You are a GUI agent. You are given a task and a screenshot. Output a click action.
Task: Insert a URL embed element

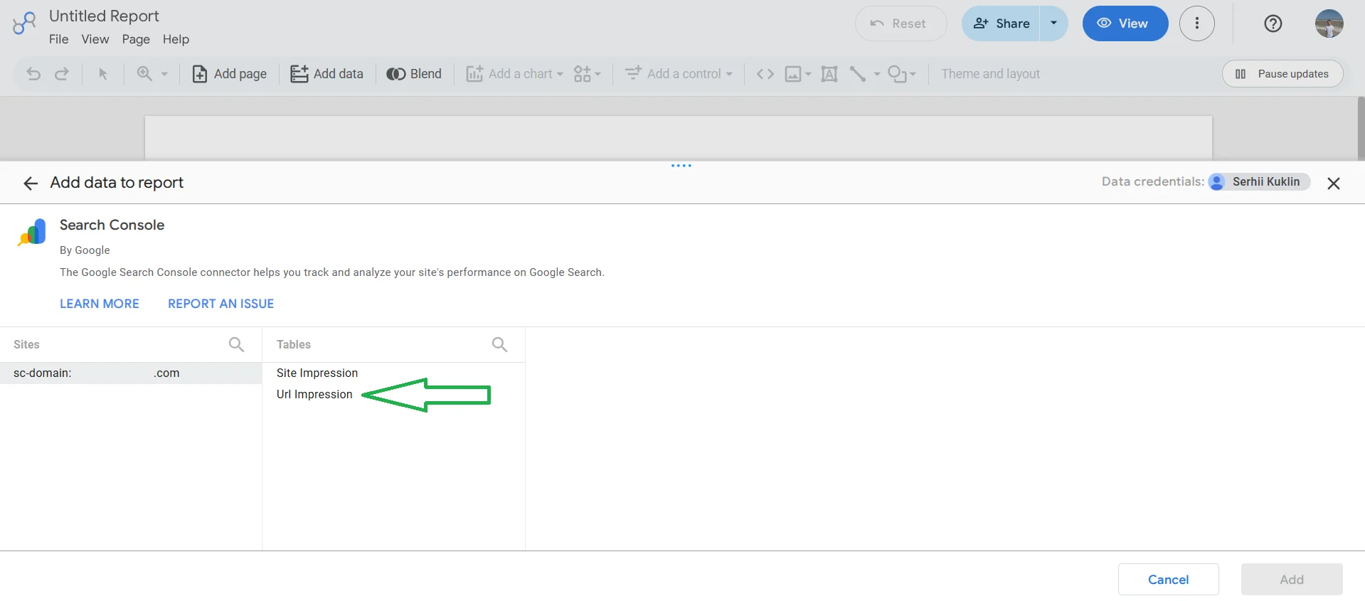(x=765, y=74)
